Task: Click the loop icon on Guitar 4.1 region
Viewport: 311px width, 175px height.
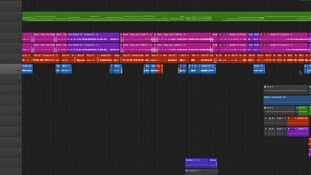Action: pyautogui.click(x=199, y=160)
